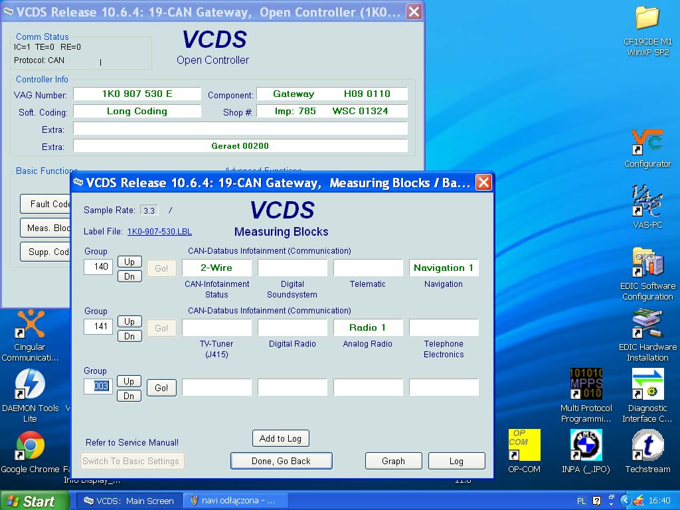Increase third group with Up button

pos(129,381)
